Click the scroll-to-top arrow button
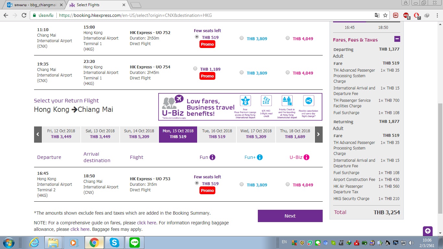This screenshot has height=249, width=443. [428, 231]
